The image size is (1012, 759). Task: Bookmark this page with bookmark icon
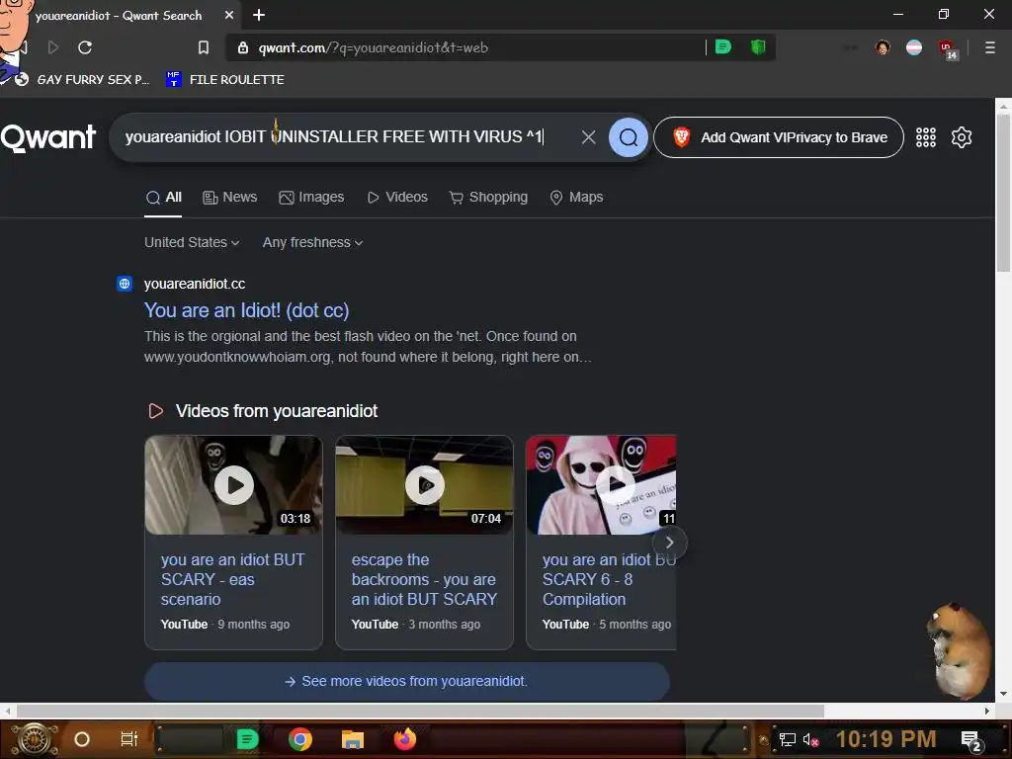(204, 47)
